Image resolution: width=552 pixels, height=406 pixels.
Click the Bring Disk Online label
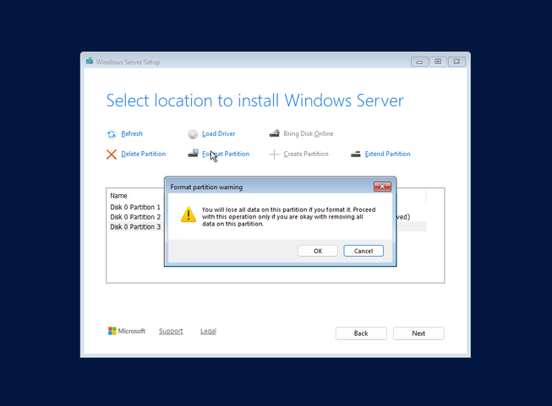(309, 133)
